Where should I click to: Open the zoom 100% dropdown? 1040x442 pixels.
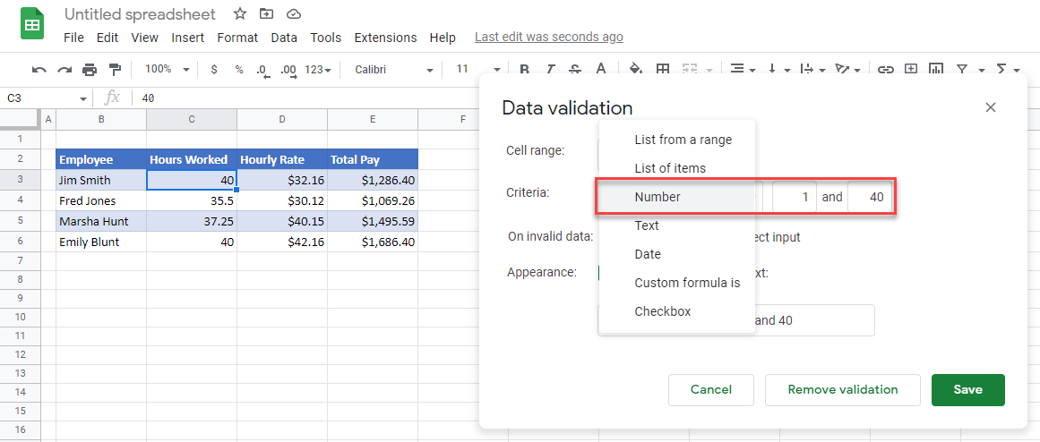coord(168,69)
